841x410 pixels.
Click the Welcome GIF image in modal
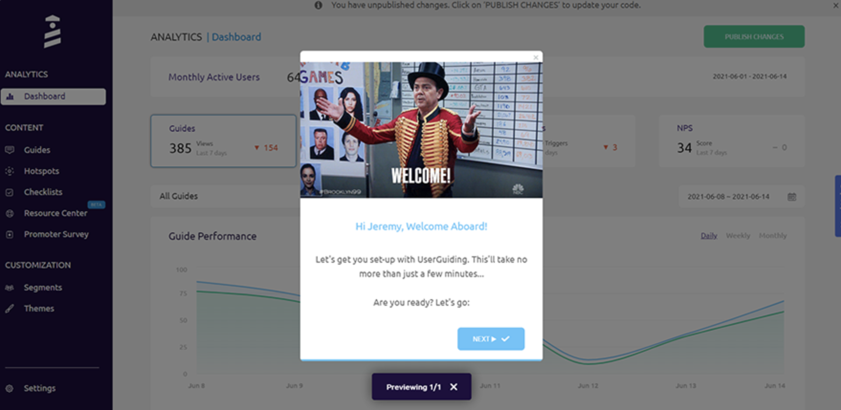coord(421,129)
